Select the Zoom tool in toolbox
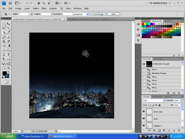 click(x=8, y=68)
